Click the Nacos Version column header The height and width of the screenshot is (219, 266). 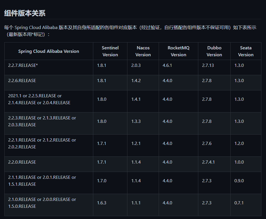[143, 51]
